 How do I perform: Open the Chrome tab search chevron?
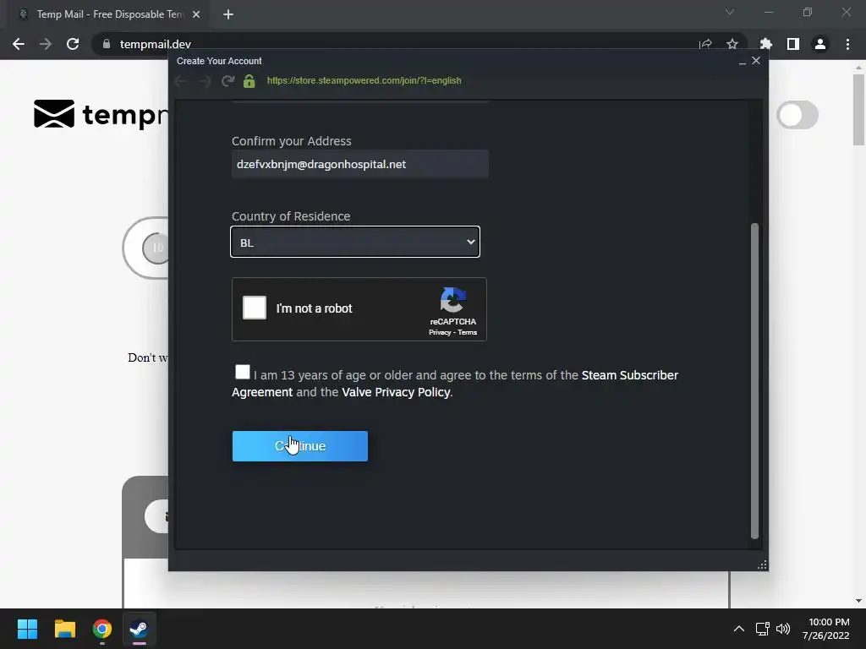click(x=730, y=12)
